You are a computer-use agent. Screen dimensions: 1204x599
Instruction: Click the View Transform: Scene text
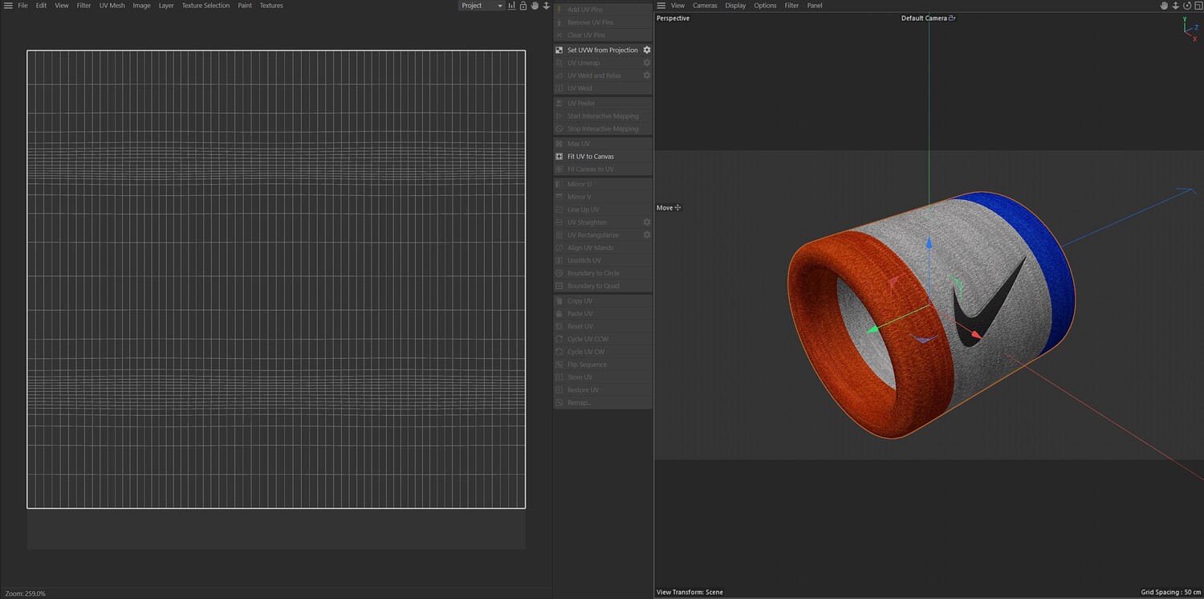pos(689,593)
